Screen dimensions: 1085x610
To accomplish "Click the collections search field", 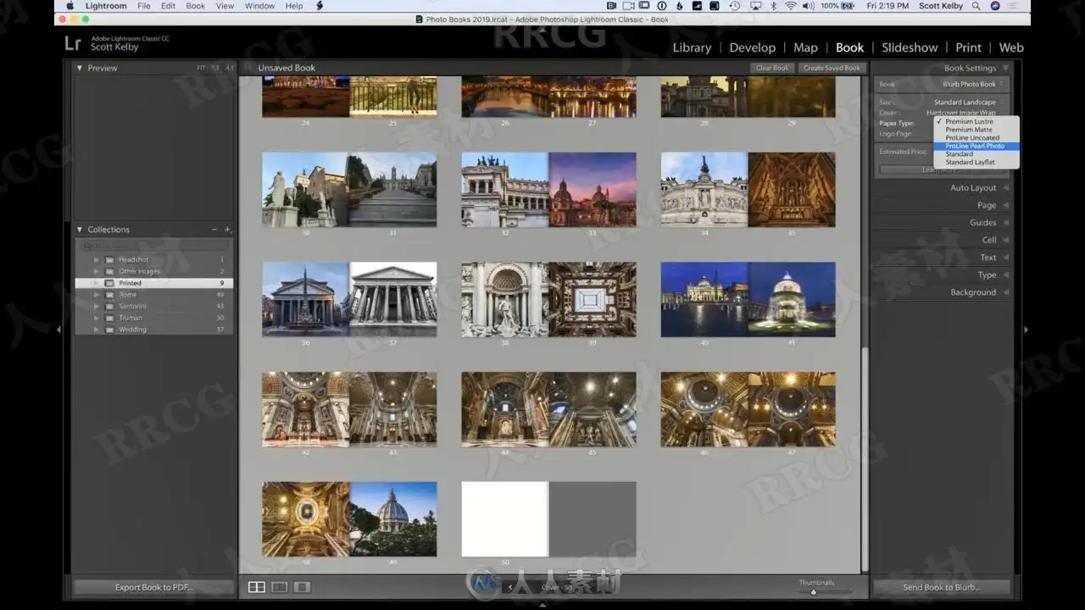I will coord(153,246).
